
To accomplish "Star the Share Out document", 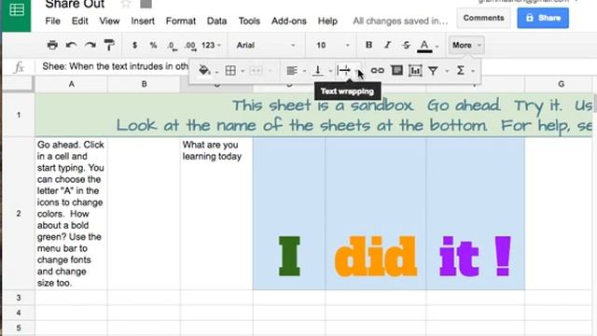I will pyautogui.click(x=126, y=4).
